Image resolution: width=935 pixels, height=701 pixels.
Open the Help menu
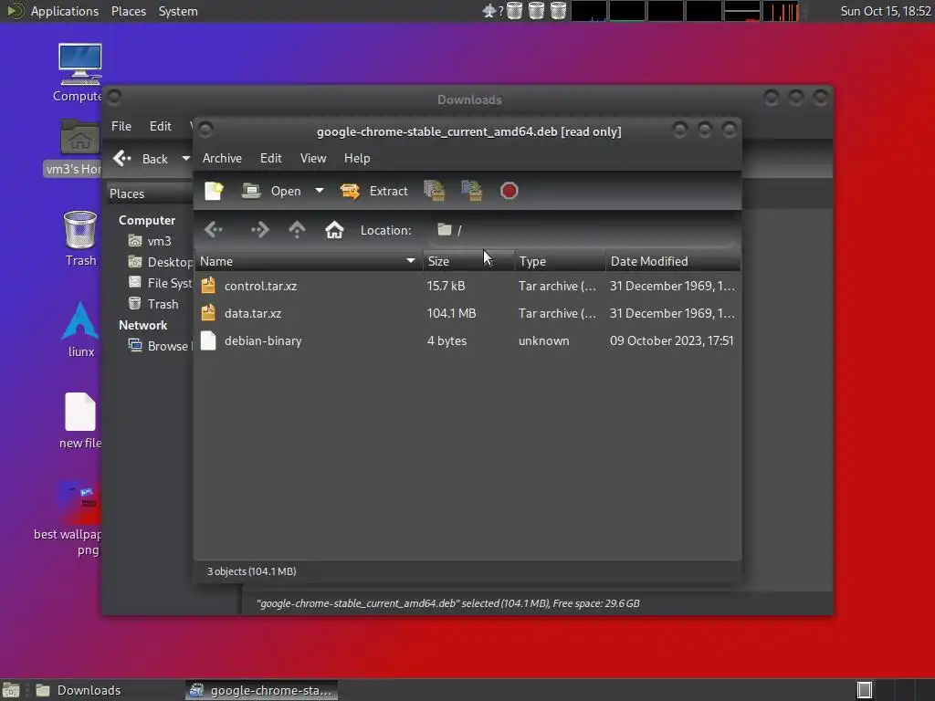(357, 158)
